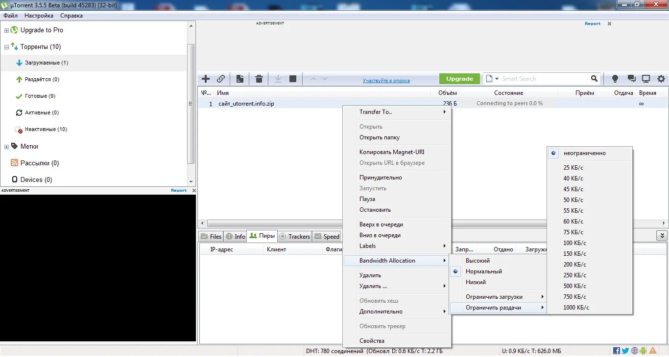Click the Android icon in status bar
Screen dimensions: 669x357
click(644, 351)
